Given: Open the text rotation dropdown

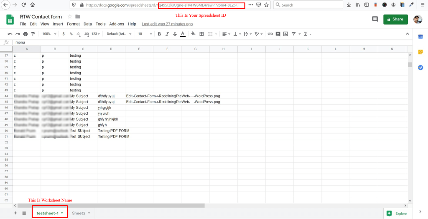Looking at the screenshot, I should 258,34.
